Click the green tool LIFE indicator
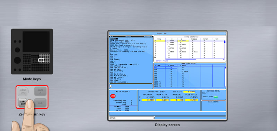 coord(216,97)
